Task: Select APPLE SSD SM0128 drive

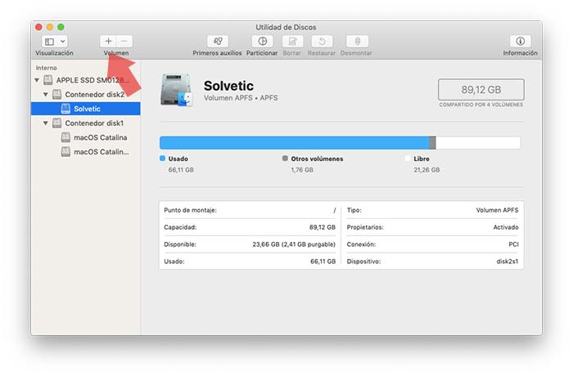Action: [x=86, y=80]
